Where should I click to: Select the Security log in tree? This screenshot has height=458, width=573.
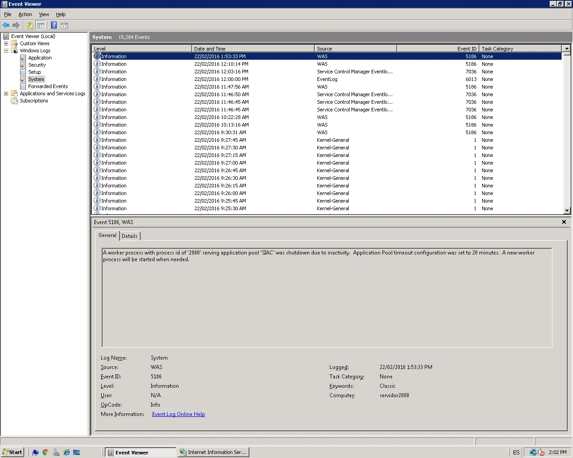coord(37,65)
